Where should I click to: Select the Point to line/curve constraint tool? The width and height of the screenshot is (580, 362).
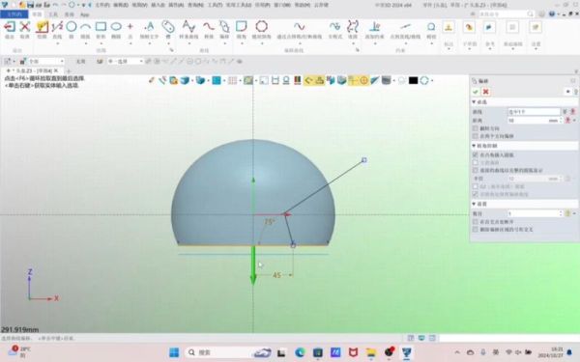[x=405, y=27]
